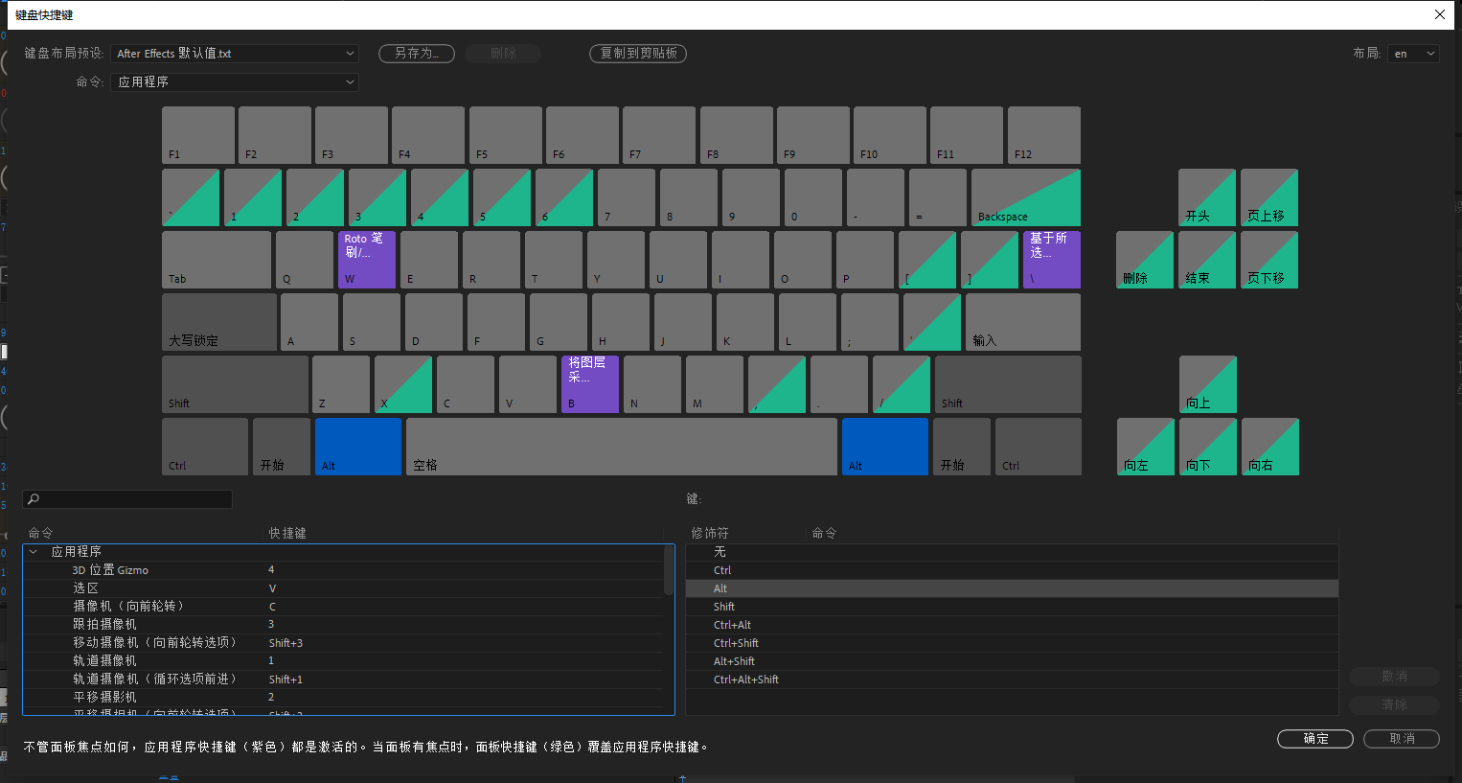1462x783 pixels.
Task: Click the 向上 arrow key
Action: click(x=1208, y=384)
